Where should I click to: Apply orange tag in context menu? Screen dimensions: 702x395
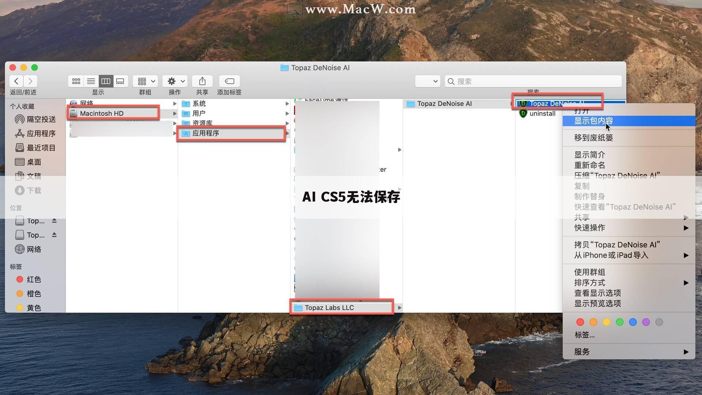coord(593,322)
